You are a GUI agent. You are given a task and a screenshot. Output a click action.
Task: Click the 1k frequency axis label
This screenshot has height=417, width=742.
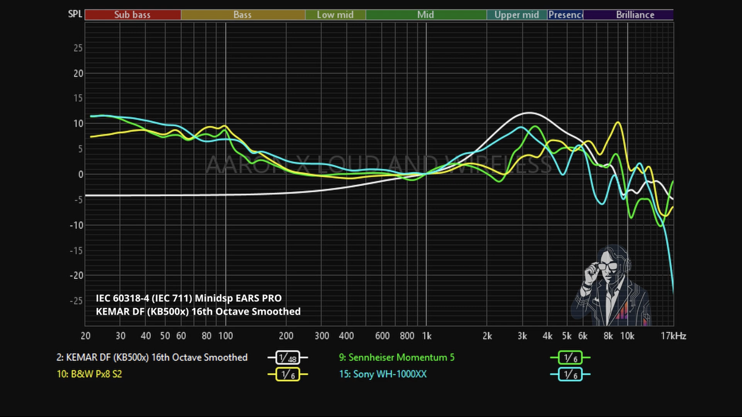point(427,336)
